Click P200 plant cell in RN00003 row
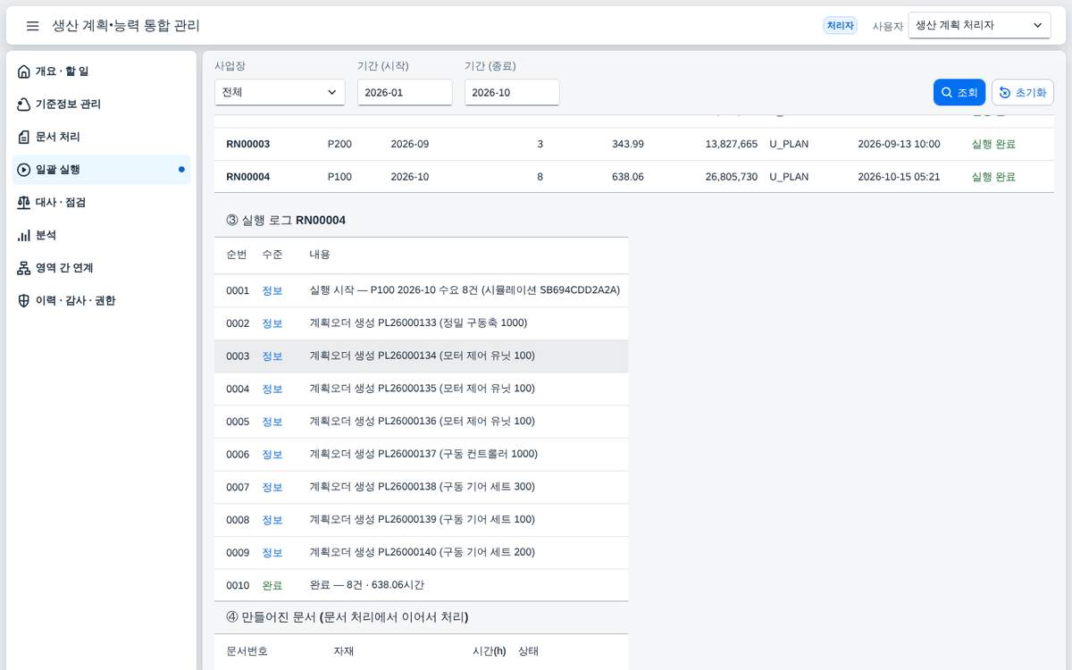Viewport: 1072px width, 670px height. coord(339,144)
